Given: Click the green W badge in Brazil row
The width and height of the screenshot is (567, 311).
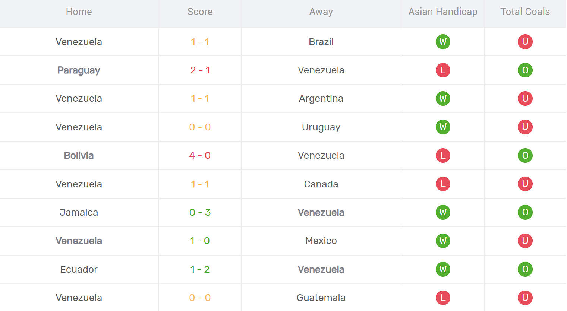Looking at the screenshot, I should click(443, 42).
